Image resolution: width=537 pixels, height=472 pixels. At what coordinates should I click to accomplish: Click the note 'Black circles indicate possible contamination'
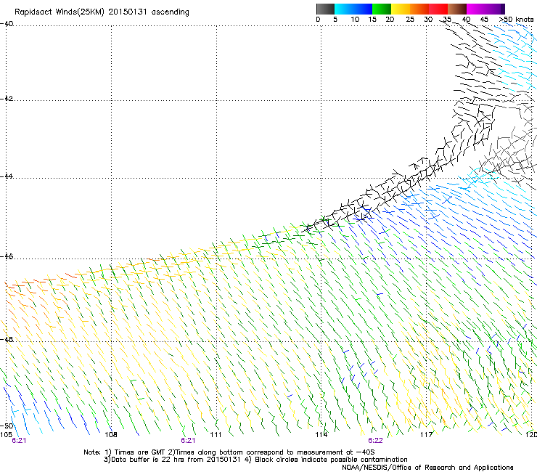331,460
